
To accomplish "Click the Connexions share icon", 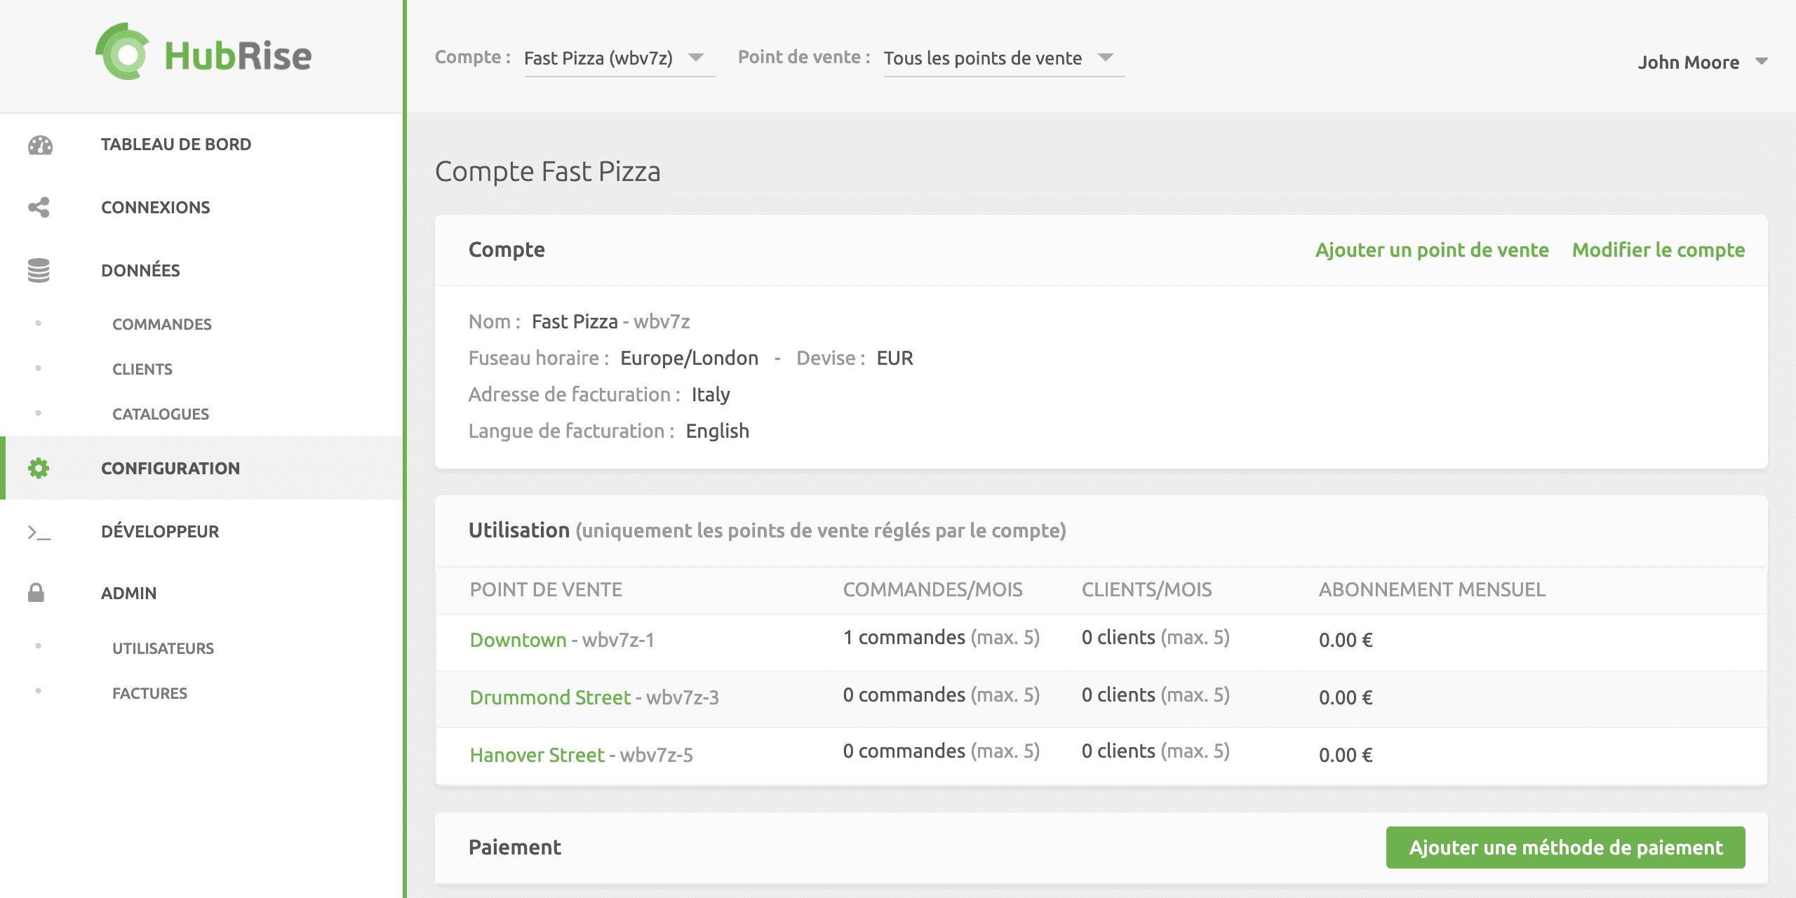I will pos(39,207).
